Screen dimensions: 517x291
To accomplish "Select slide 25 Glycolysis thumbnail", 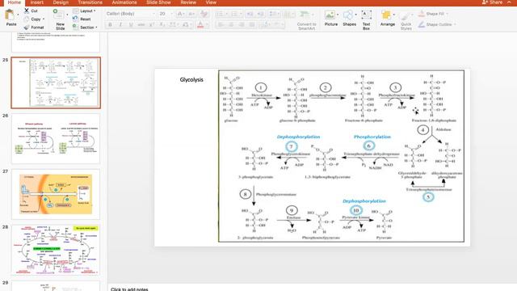I will click(x=56, y=82).
